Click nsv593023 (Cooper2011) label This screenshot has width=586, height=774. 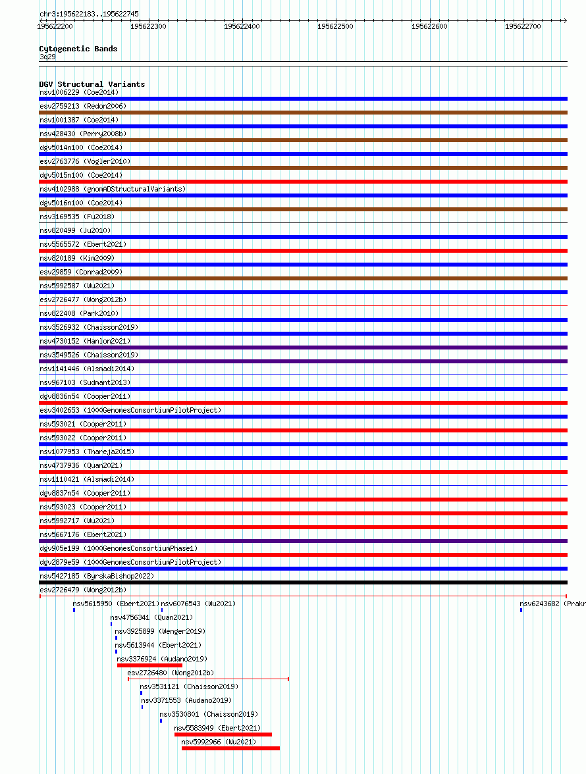tap(83, 507)
